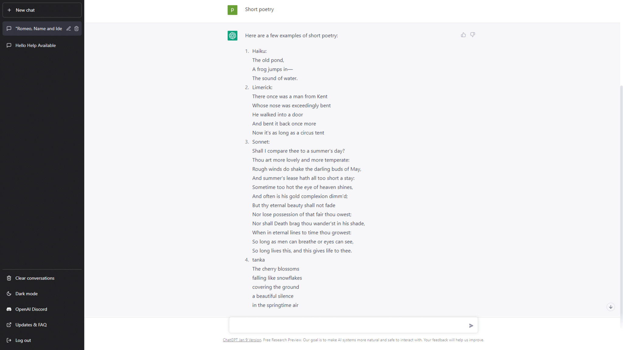Click Log out in the sidebar
This screenshot has width=623, height=350.
(42, 340)
